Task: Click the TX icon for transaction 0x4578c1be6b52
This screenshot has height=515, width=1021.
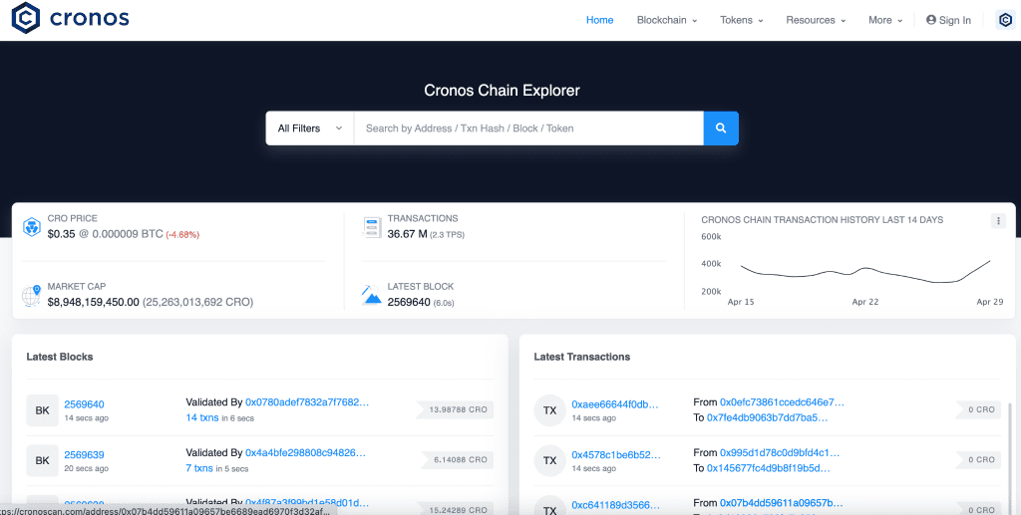Action: pyautogui.click(x=549, y=460)
